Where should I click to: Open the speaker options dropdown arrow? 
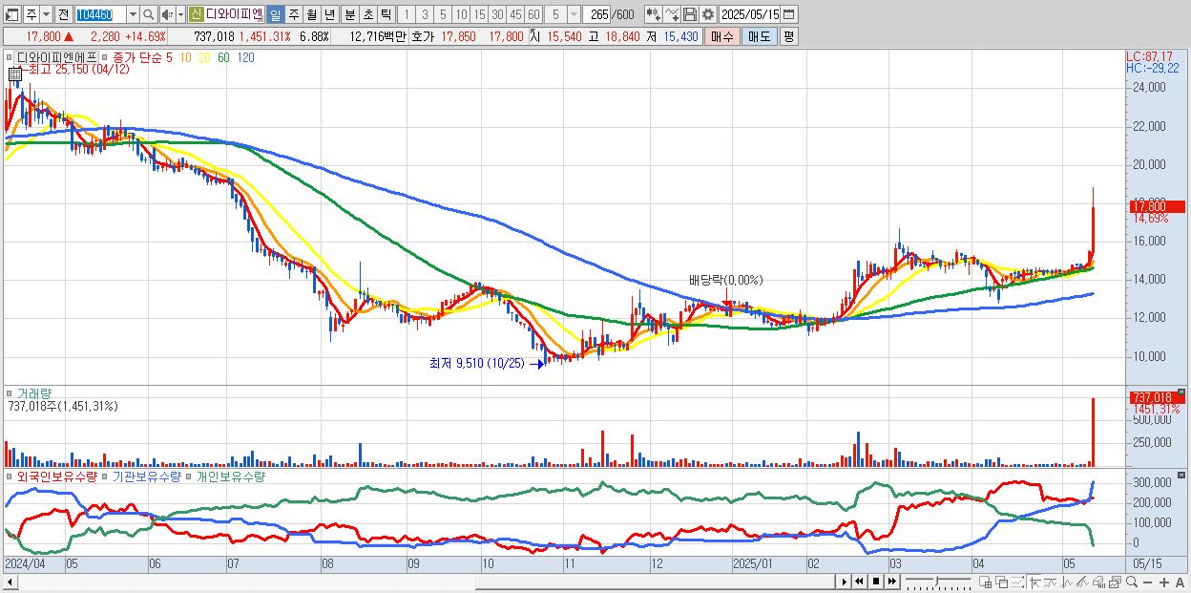pyautogui.click(x=180, y=14)
